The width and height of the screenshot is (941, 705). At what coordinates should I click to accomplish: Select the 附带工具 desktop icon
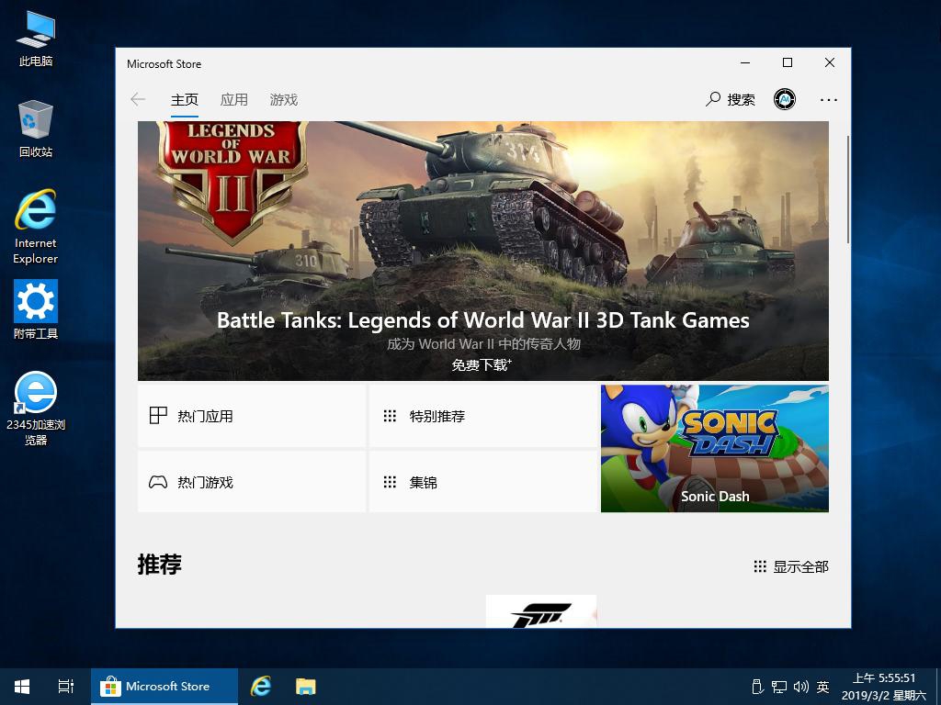pos(36,309)
